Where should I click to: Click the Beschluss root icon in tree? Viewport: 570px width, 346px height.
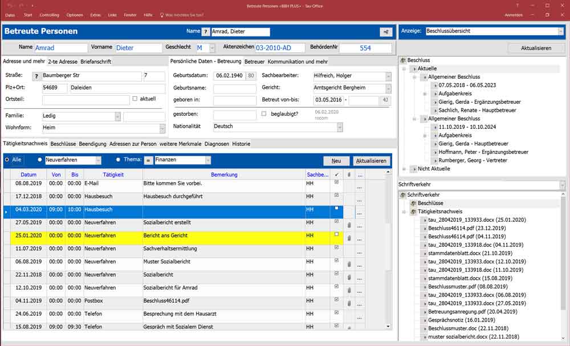pos(403,60)
